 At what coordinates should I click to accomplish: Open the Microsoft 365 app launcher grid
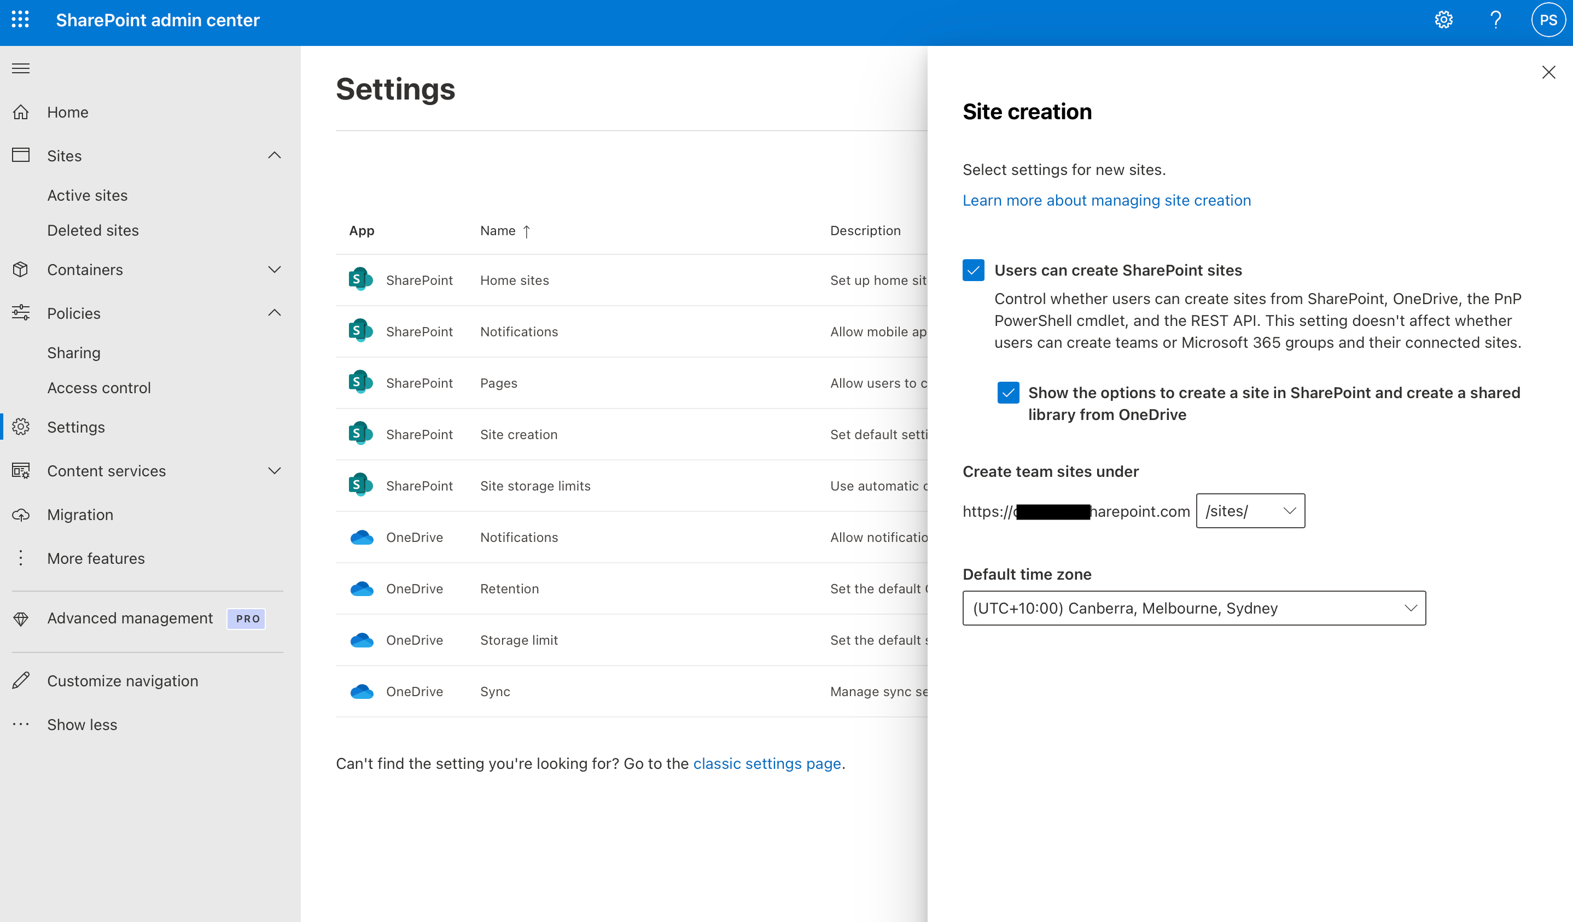[21, 19]
